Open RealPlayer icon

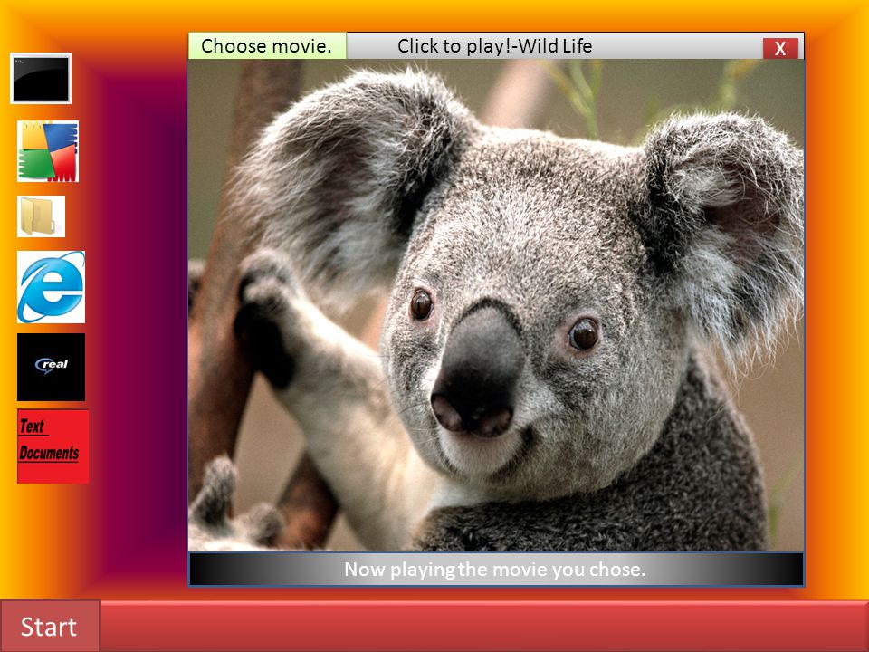tap(51, 367)
